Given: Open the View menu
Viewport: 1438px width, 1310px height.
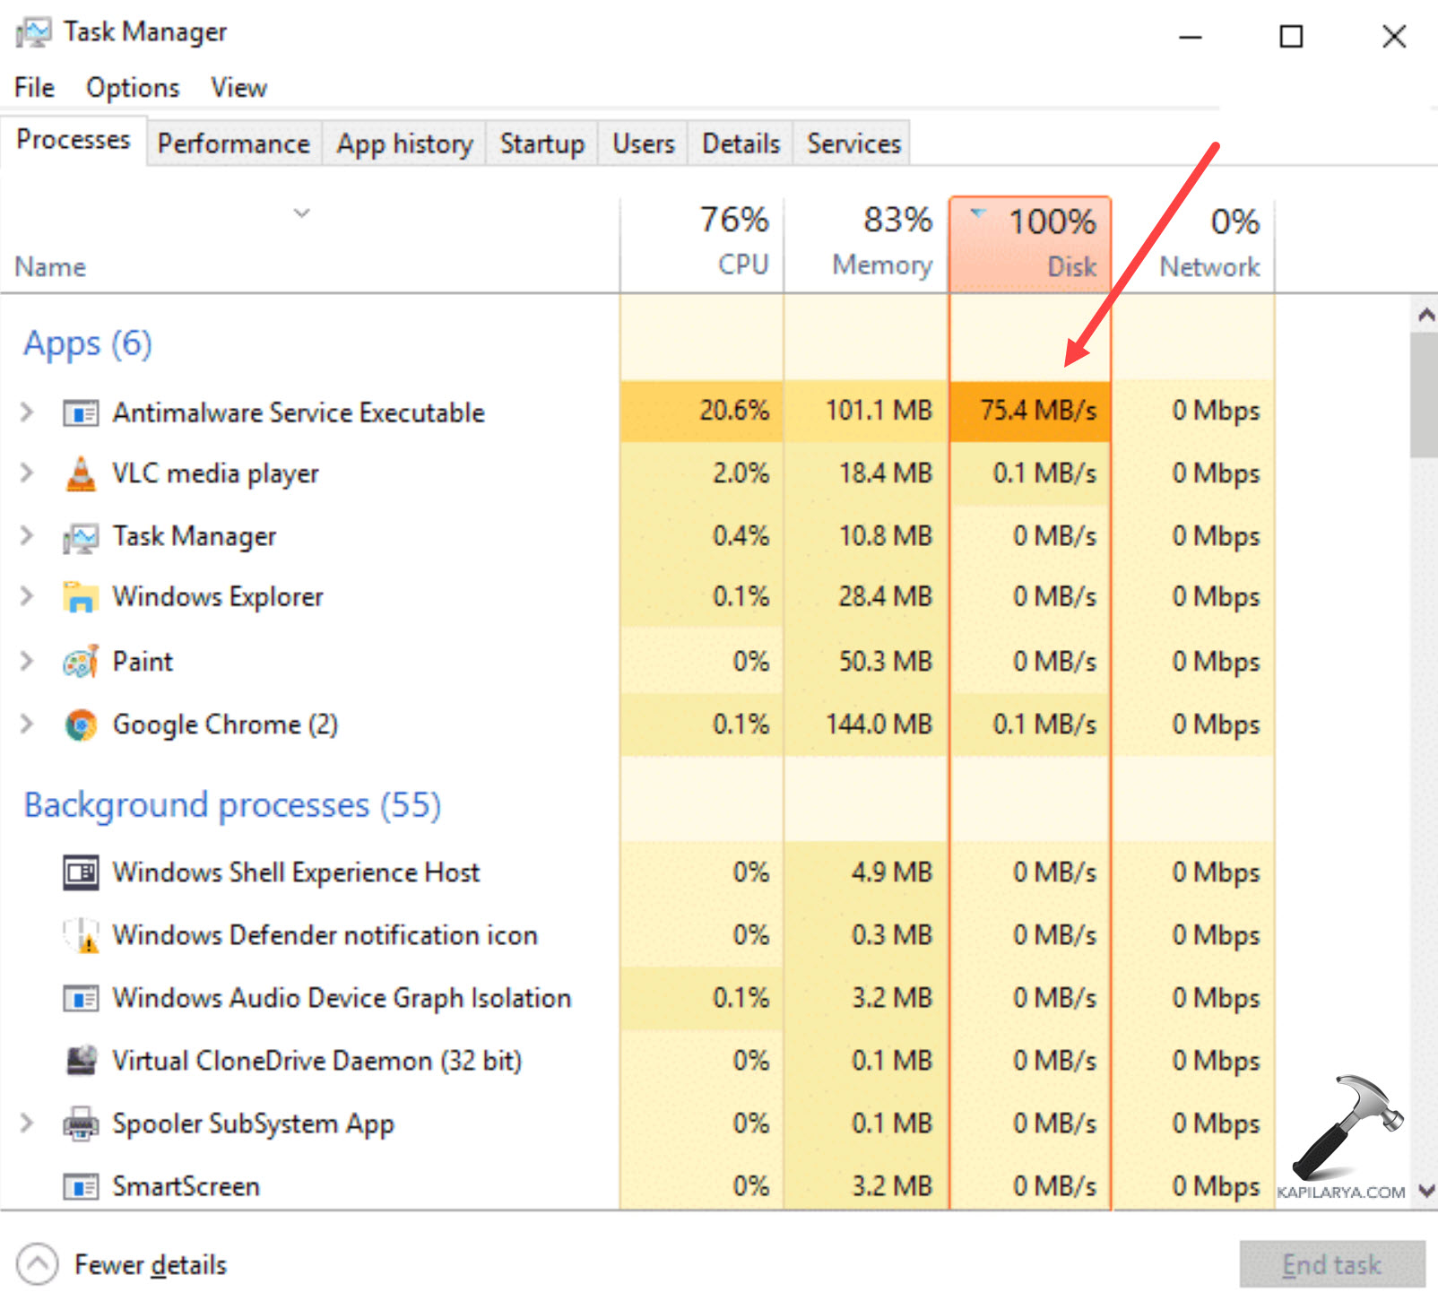Looking at the screenshot, I should [238, 88].
